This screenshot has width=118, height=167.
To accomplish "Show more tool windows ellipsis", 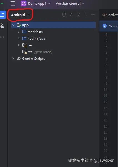I will (x=2, y=37).
